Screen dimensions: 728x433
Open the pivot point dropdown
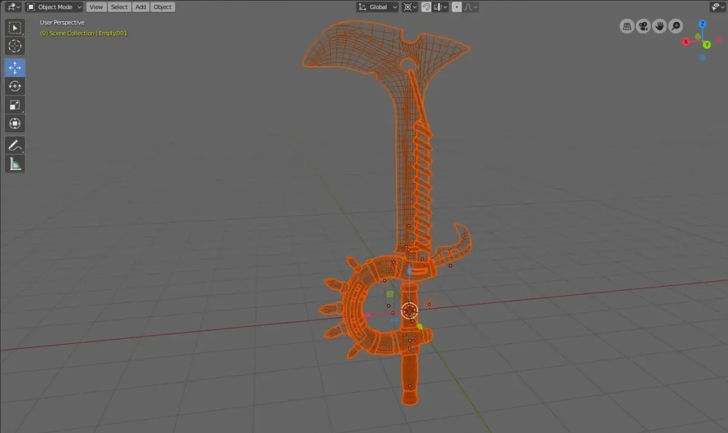410,7
